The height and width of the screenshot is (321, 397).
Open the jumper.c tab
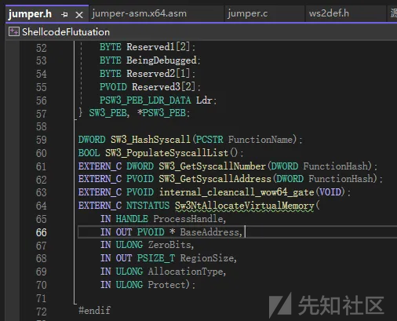(x=247, y=13)
